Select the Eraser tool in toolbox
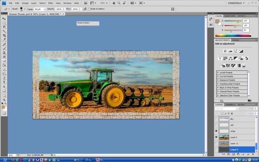 [x=4, y=61]
